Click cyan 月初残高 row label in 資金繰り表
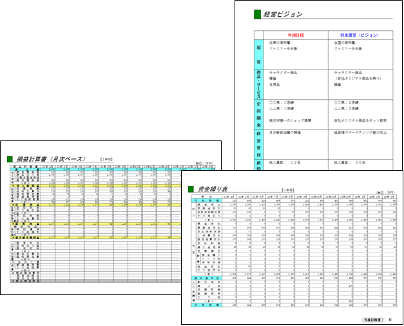The height and width of the screenshot is (326, 404). coord(207,200)
